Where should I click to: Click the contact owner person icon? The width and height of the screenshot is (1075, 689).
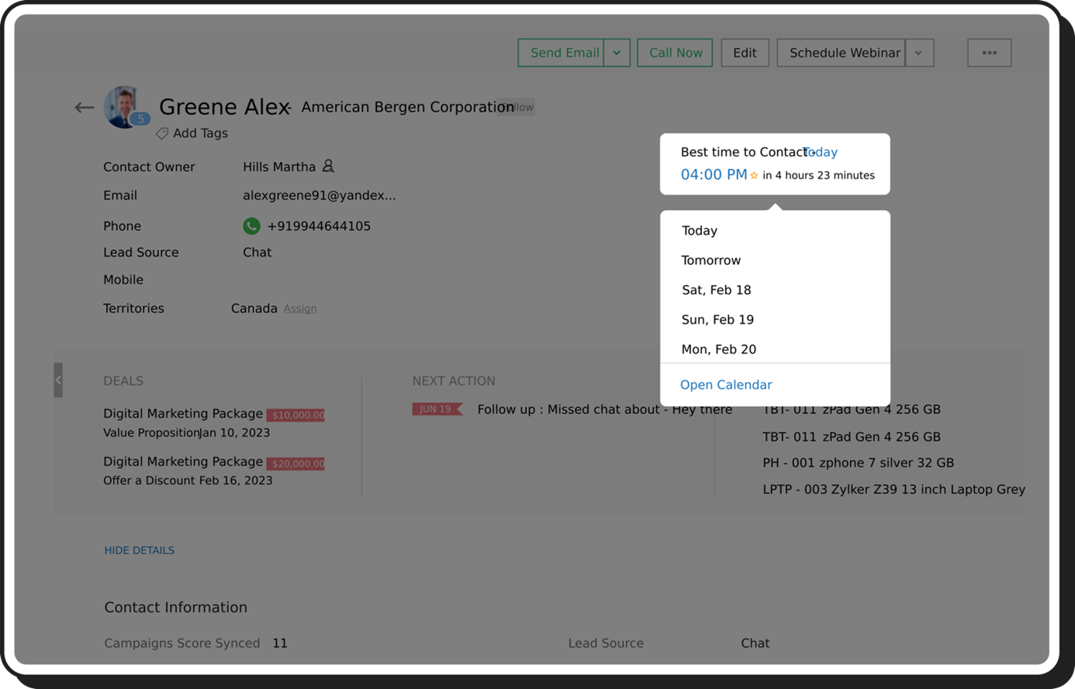pos(328,166)
